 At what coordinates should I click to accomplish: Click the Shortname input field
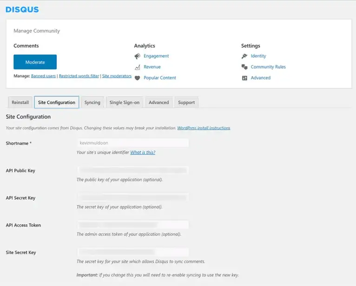click(133, 143)
